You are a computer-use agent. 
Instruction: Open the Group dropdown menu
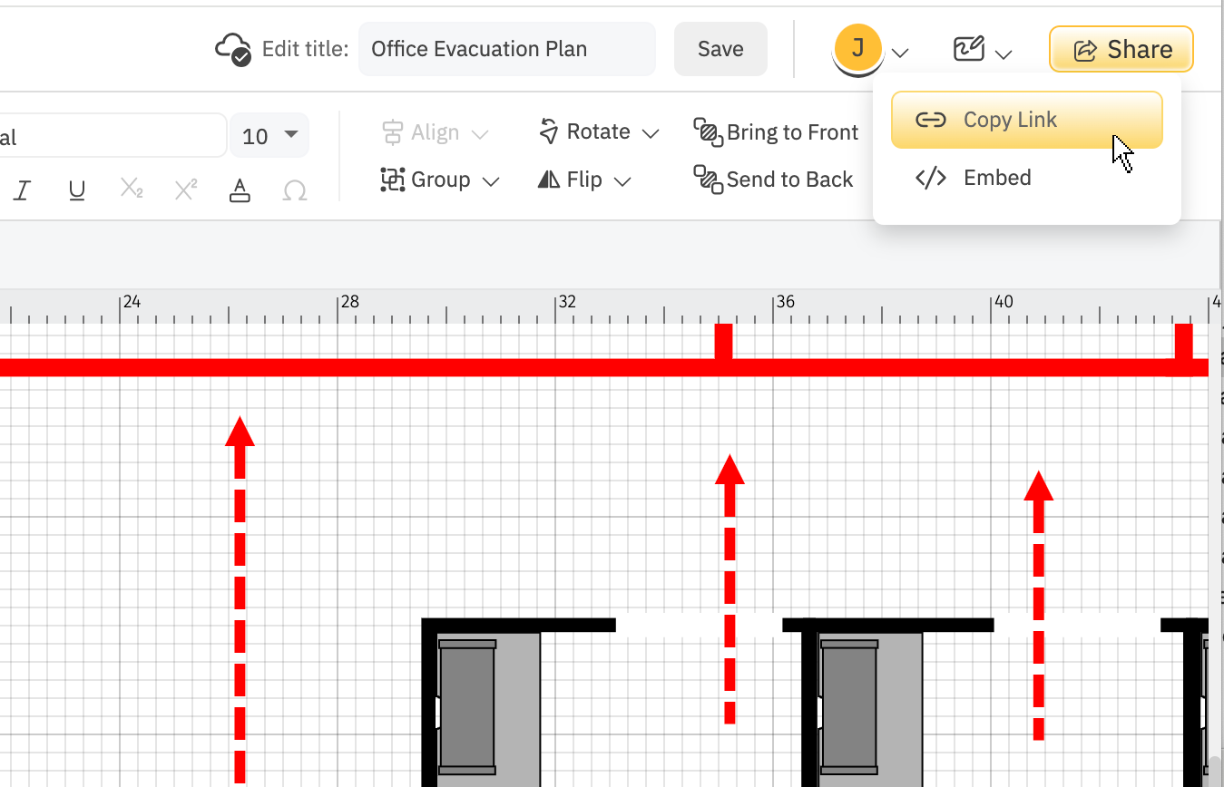(x=440, y=180)
